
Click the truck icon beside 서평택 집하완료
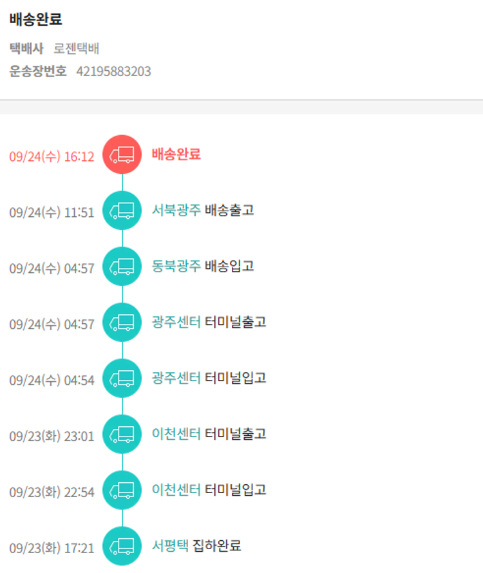point(122,547)
